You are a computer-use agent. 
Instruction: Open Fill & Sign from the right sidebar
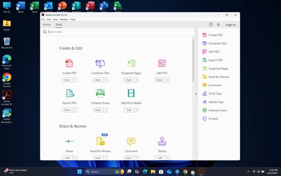212,93
